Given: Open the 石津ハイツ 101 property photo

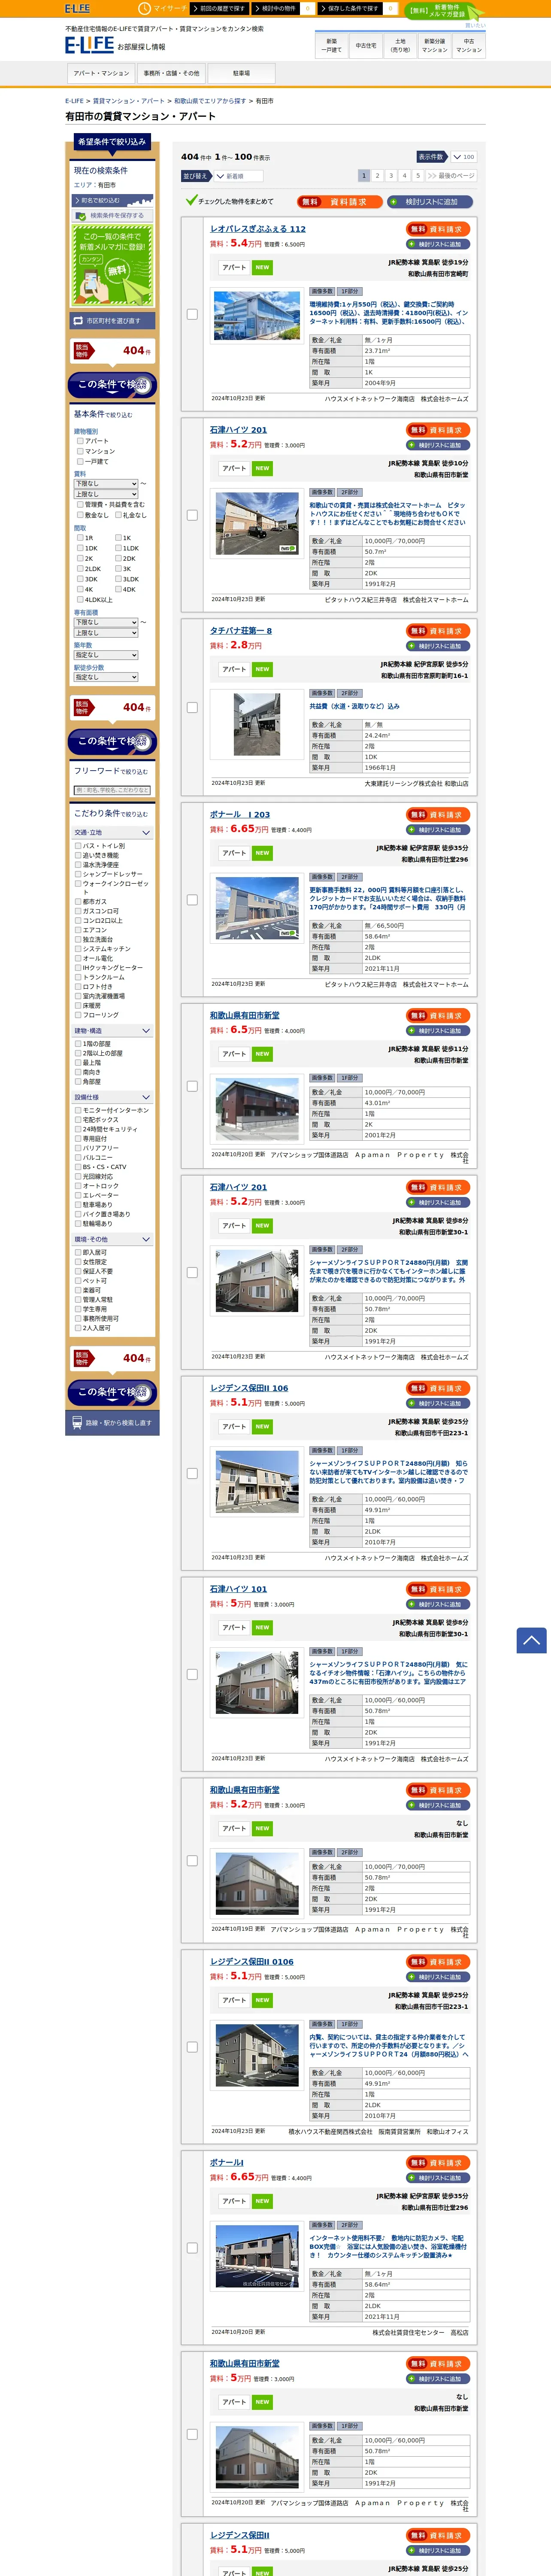Looking at the screenshot, I should pos(257,1682).
